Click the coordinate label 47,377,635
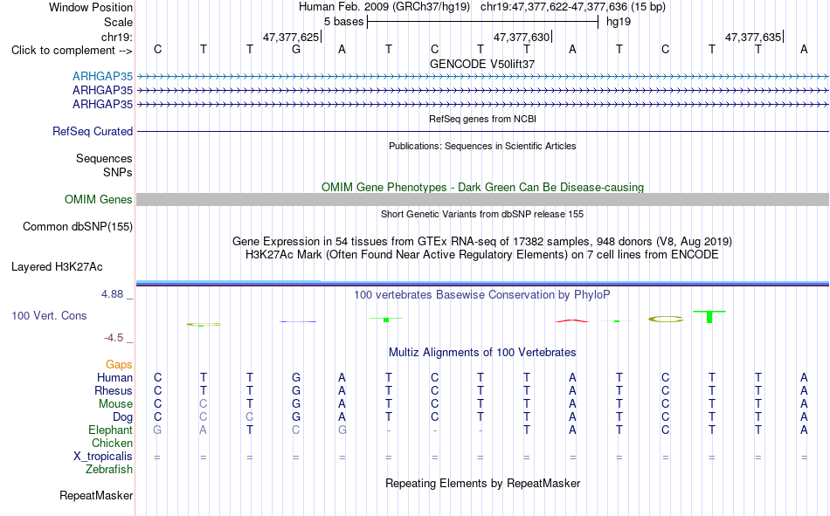Viewport: 830px width, 516px height. [x=753, y=37]
